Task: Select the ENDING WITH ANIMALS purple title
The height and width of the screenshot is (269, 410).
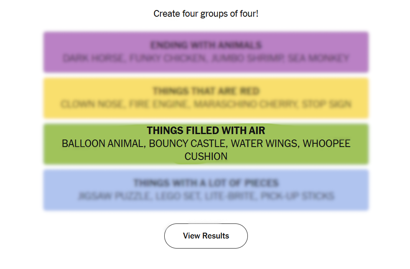Action: click(x=206, y=45)
